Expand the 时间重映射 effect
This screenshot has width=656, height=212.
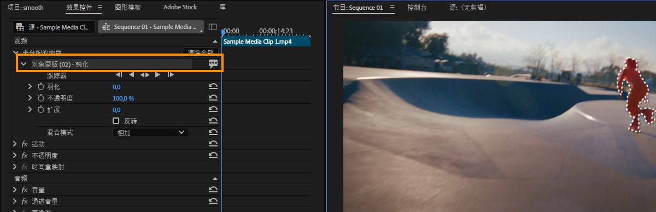pyautogui.click(x=15, y=167)
